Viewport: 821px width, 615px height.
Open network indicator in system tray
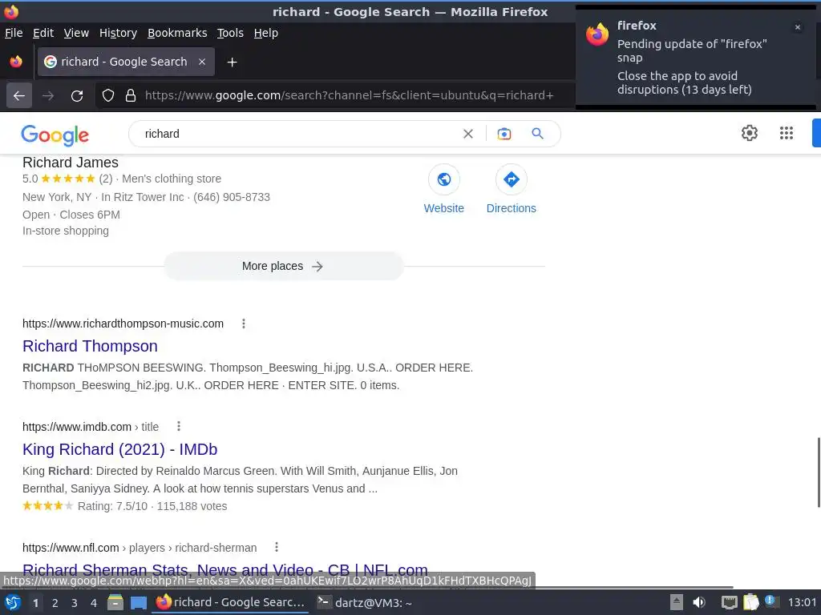click(729, 602)
